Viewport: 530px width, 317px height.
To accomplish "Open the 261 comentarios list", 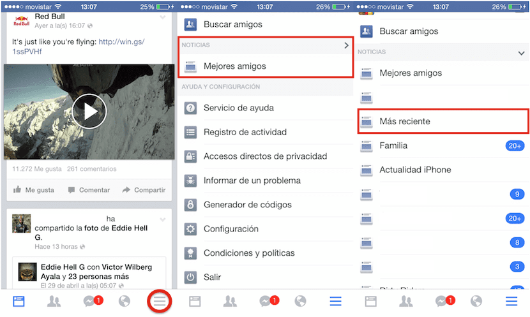I will tap(91, 169).
